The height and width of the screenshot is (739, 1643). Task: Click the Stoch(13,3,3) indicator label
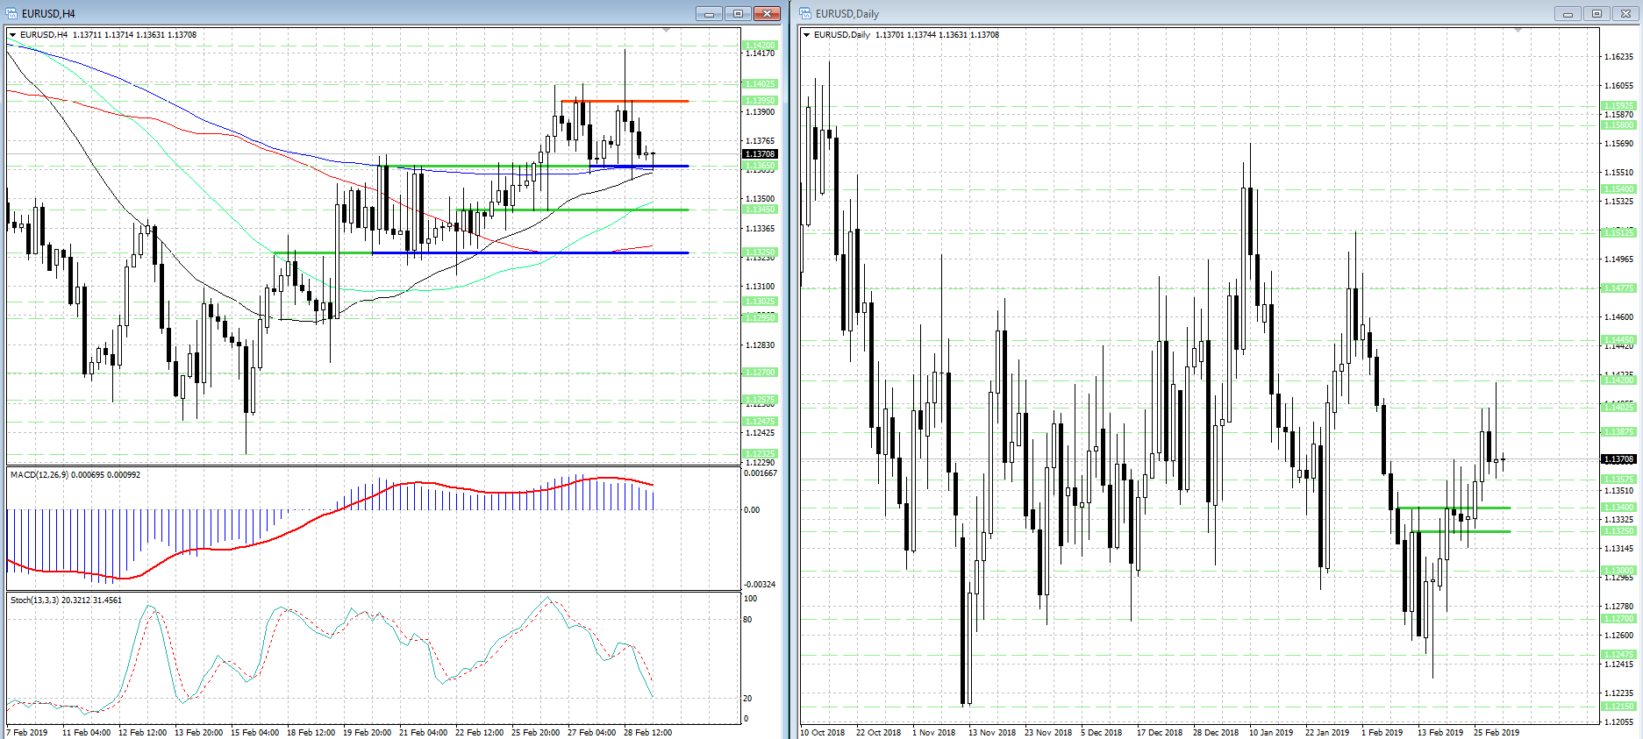tap(66, 600)
